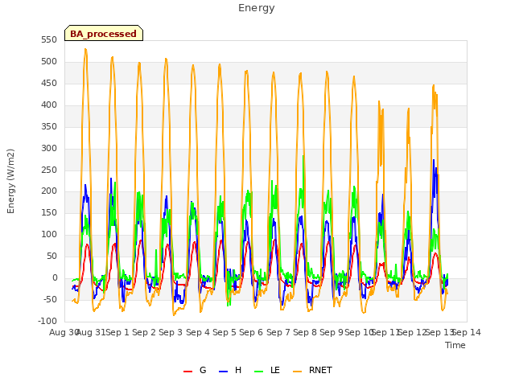The width and height of the screenshot is (515, 386).
Task: Click the Sep 4 x-axis date label
Action: 198,332
